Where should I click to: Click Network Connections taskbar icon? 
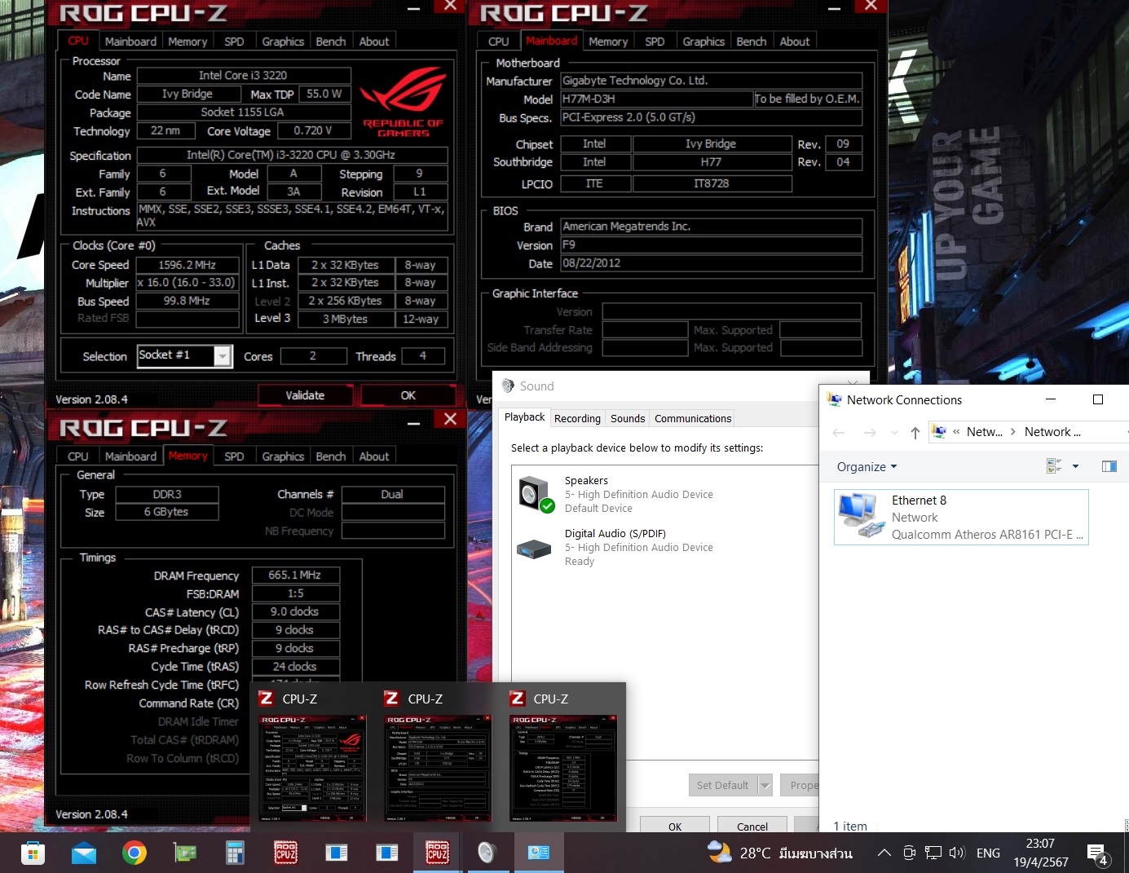(538, 853)
